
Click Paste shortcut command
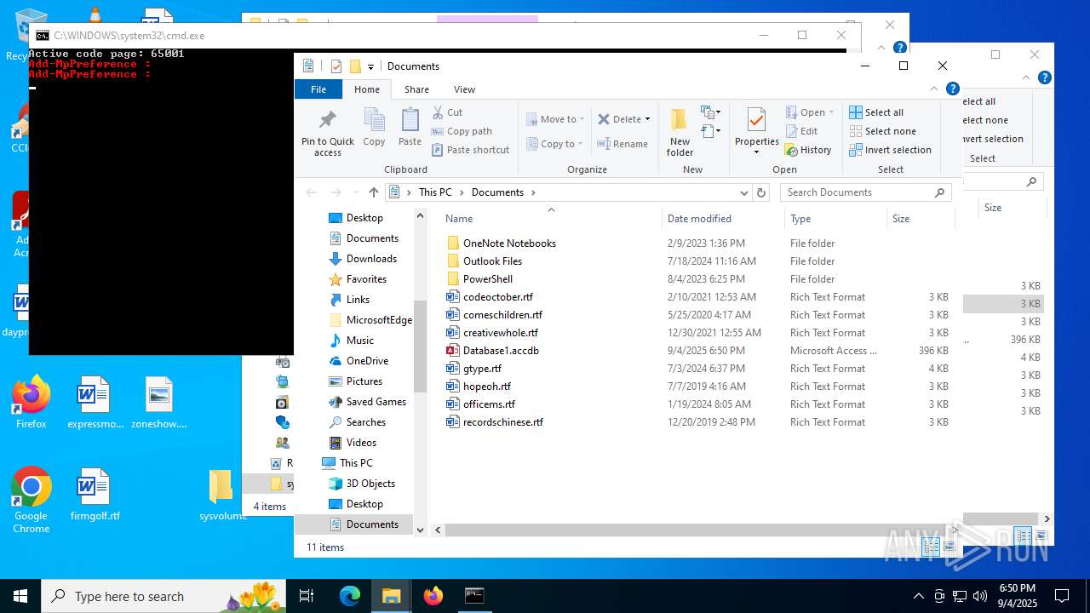tap(470, 150)
